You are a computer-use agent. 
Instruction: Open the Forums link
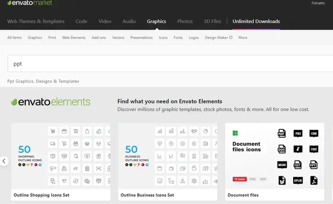[318, 3]
